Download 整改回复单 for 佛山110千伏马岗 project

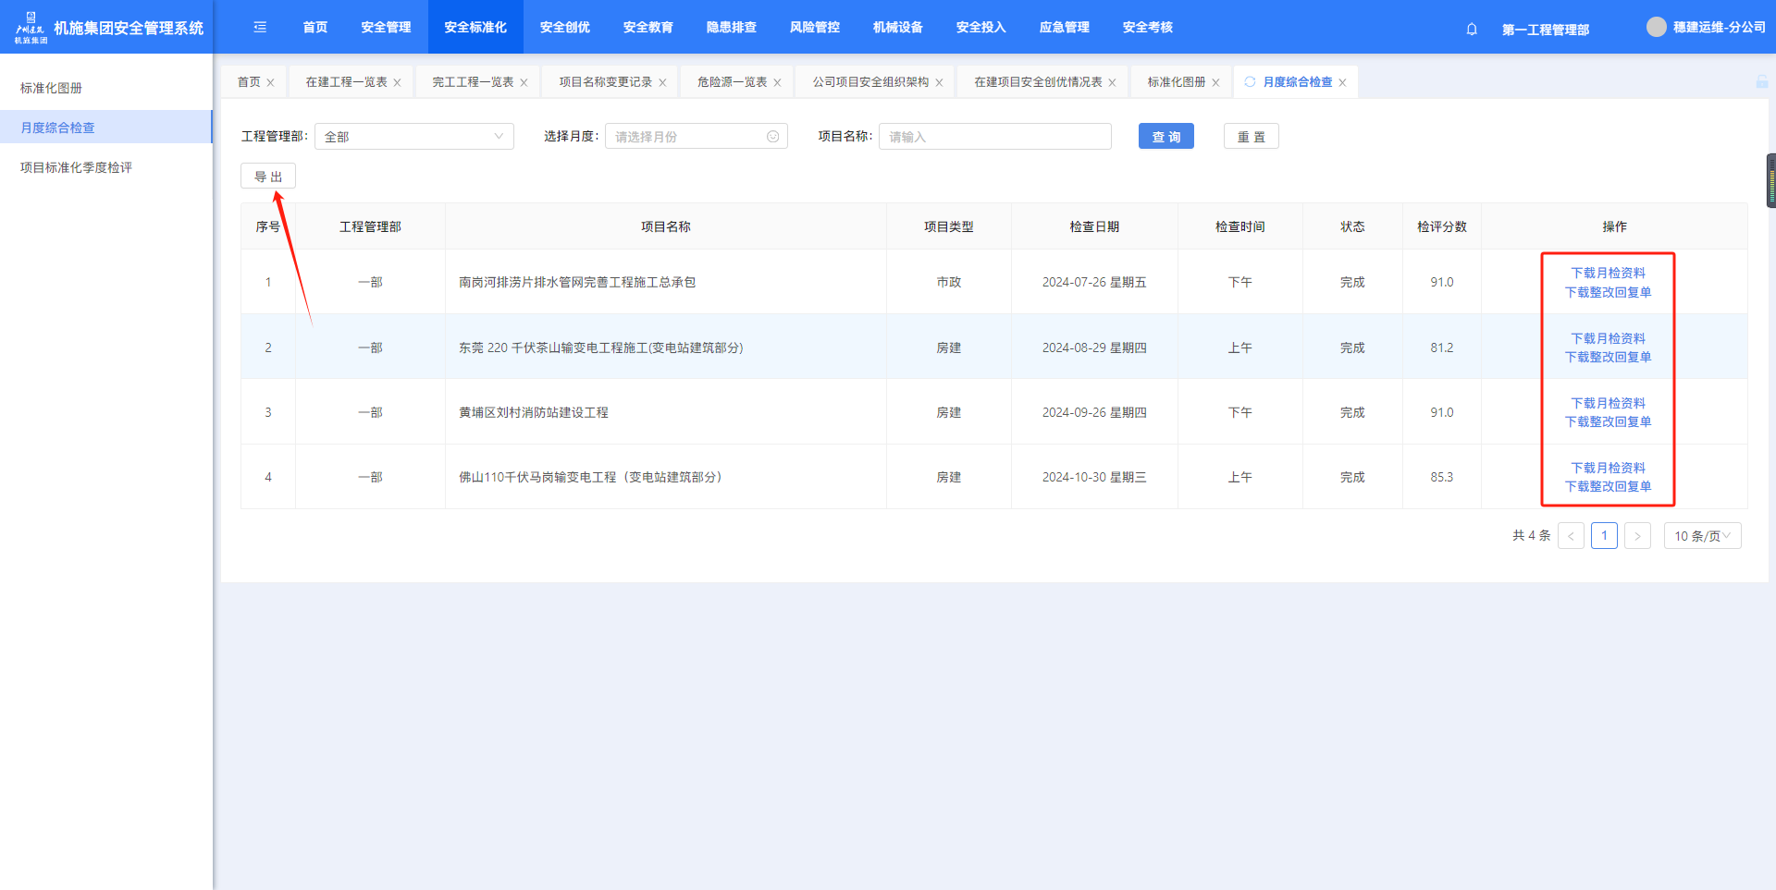click(1608, 486)
